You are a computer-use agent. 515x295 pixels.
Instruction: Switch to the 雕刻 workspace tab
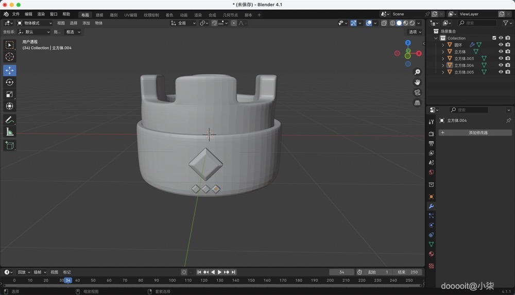coord(114,15)
